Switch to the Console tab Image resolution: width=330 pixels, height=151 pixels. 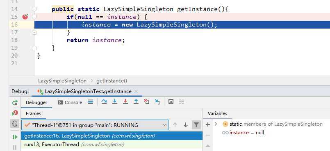(x=70, y=102)
